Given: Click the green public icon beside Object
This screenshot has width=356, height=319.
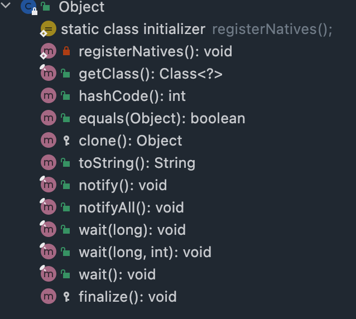Looking at the screenshot, I should (x=45, y=6).
